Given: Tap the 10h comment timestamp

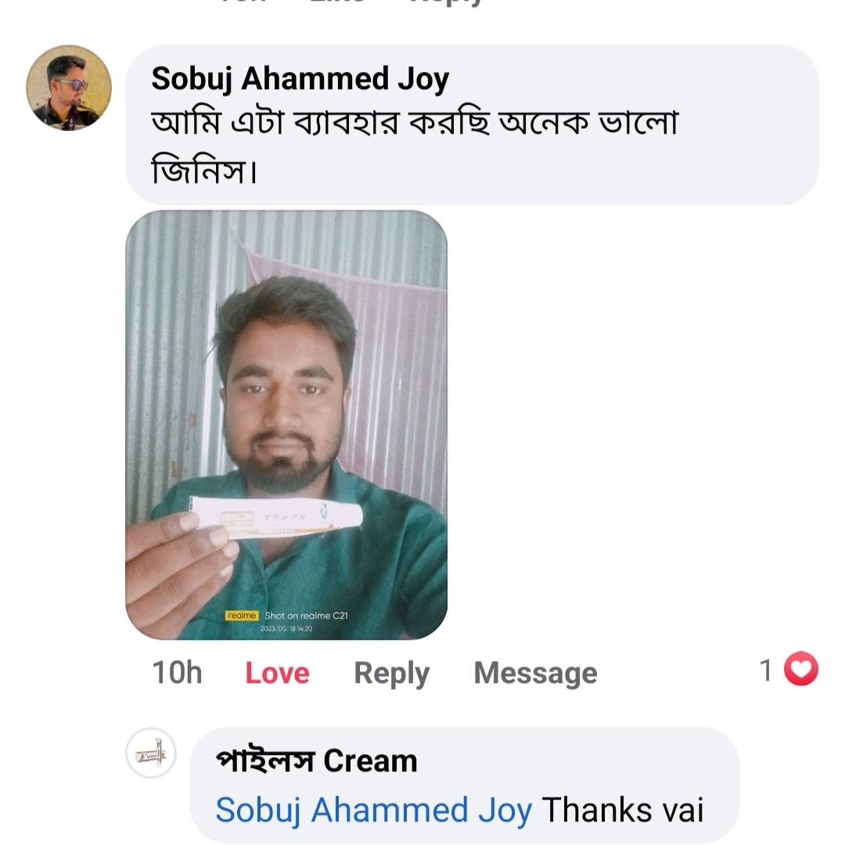Looking at the screenshot, I should point(178,673).
